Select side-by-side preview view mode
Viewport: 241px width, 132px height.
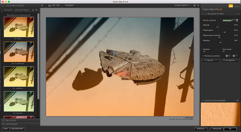click(58, 6)
